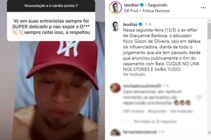The image size is (211, 140).
Task: Click the verified badge beside leodias header
Action: (x=142, y=5)
